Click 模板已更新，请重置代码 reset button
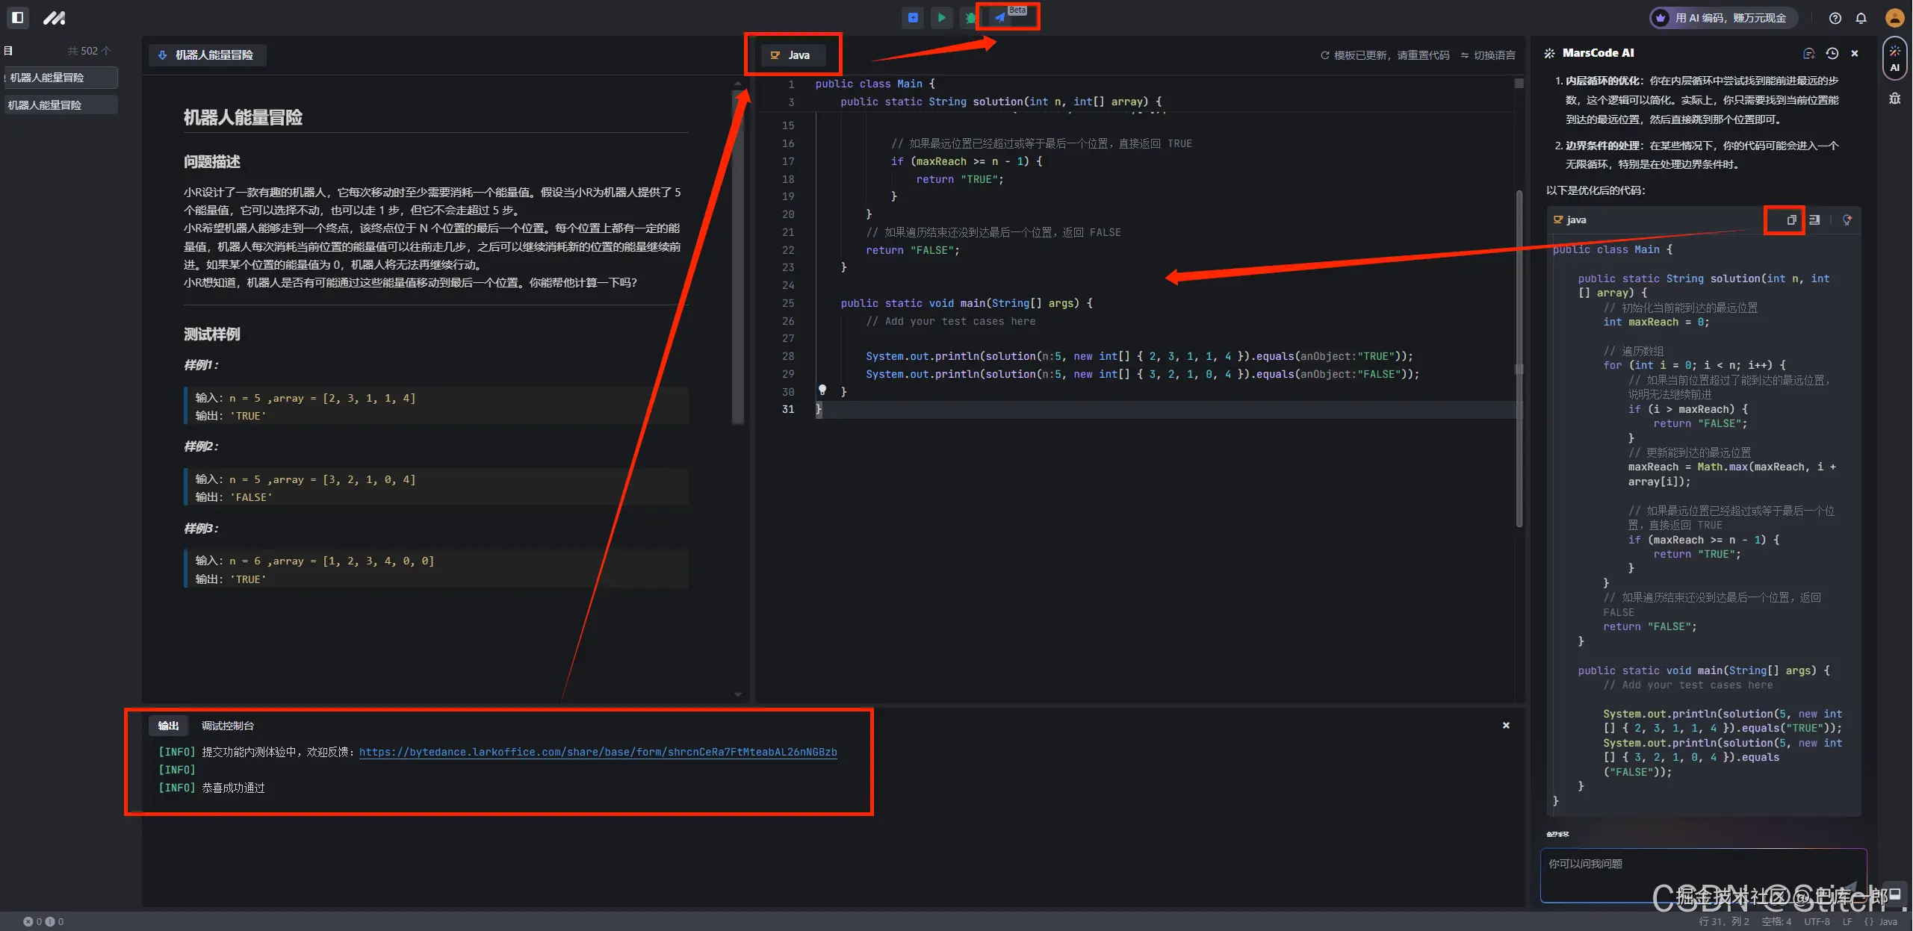This screenshot has height=931, width=1913. [1385, 55]
